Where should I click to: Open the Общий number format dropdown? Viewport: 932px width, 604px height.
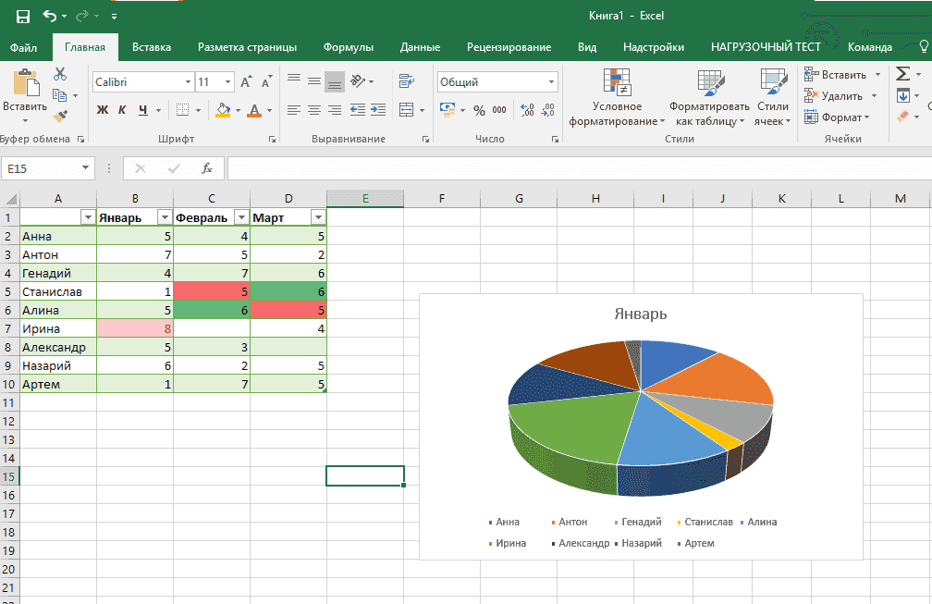point(552,81)
